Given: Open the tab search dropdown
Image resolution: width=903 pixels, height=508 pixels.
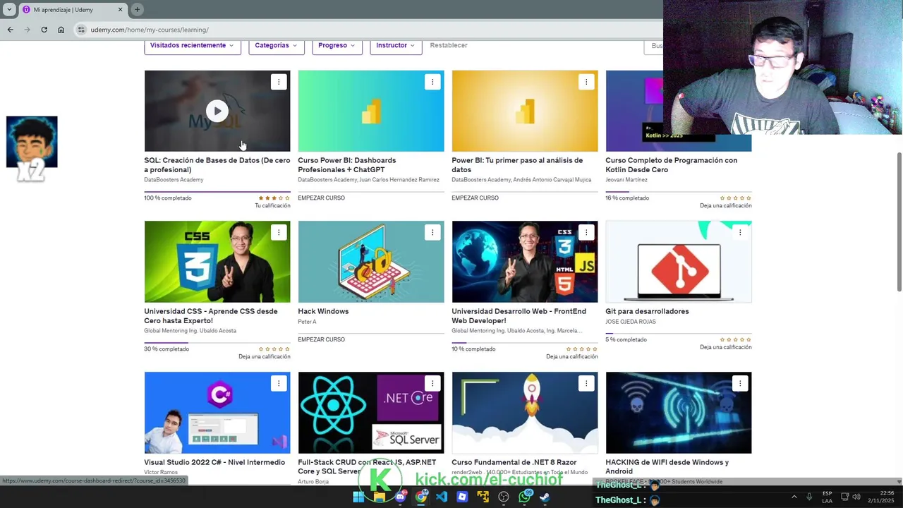Looking at the screenshot, I should point(9,9).
